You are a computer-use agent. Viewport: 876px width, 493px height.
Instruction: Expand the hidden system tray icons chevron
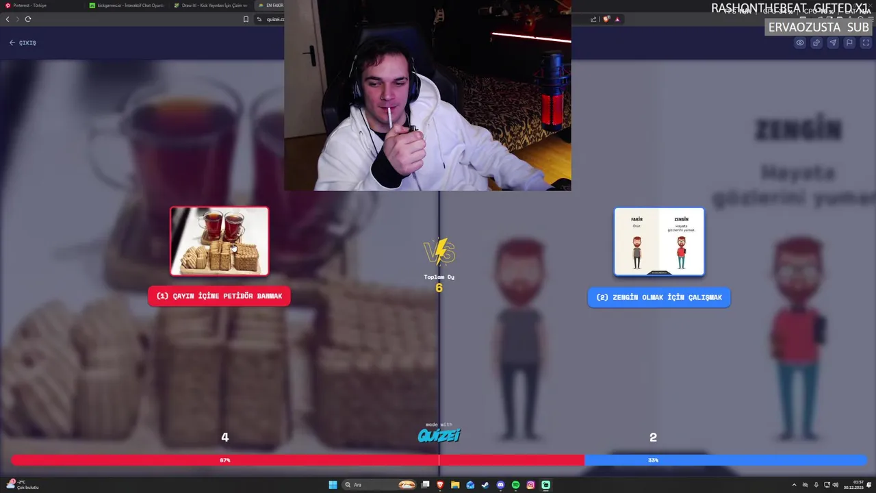coord(795,485)
